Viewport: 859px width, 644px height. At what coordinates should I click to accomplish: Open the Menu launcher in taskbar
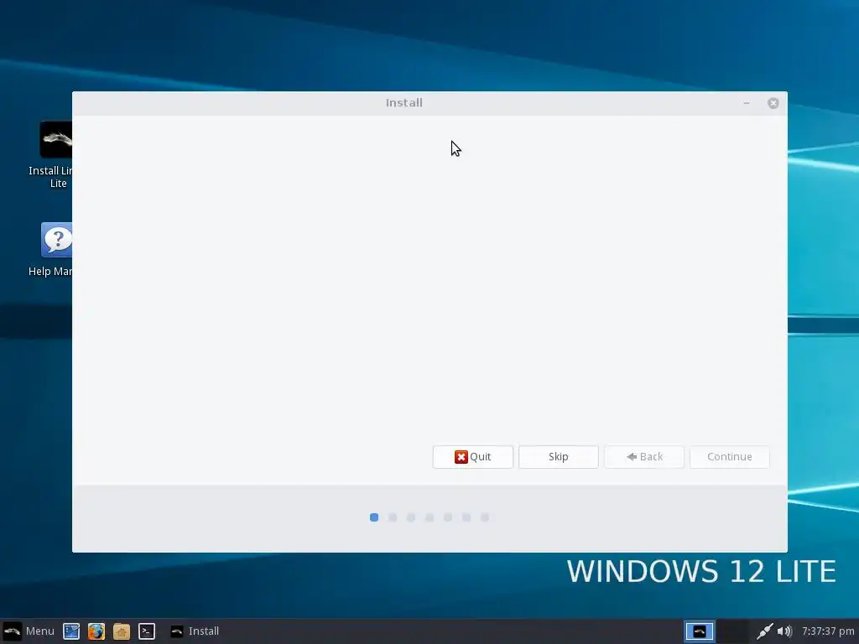(29, 631)
